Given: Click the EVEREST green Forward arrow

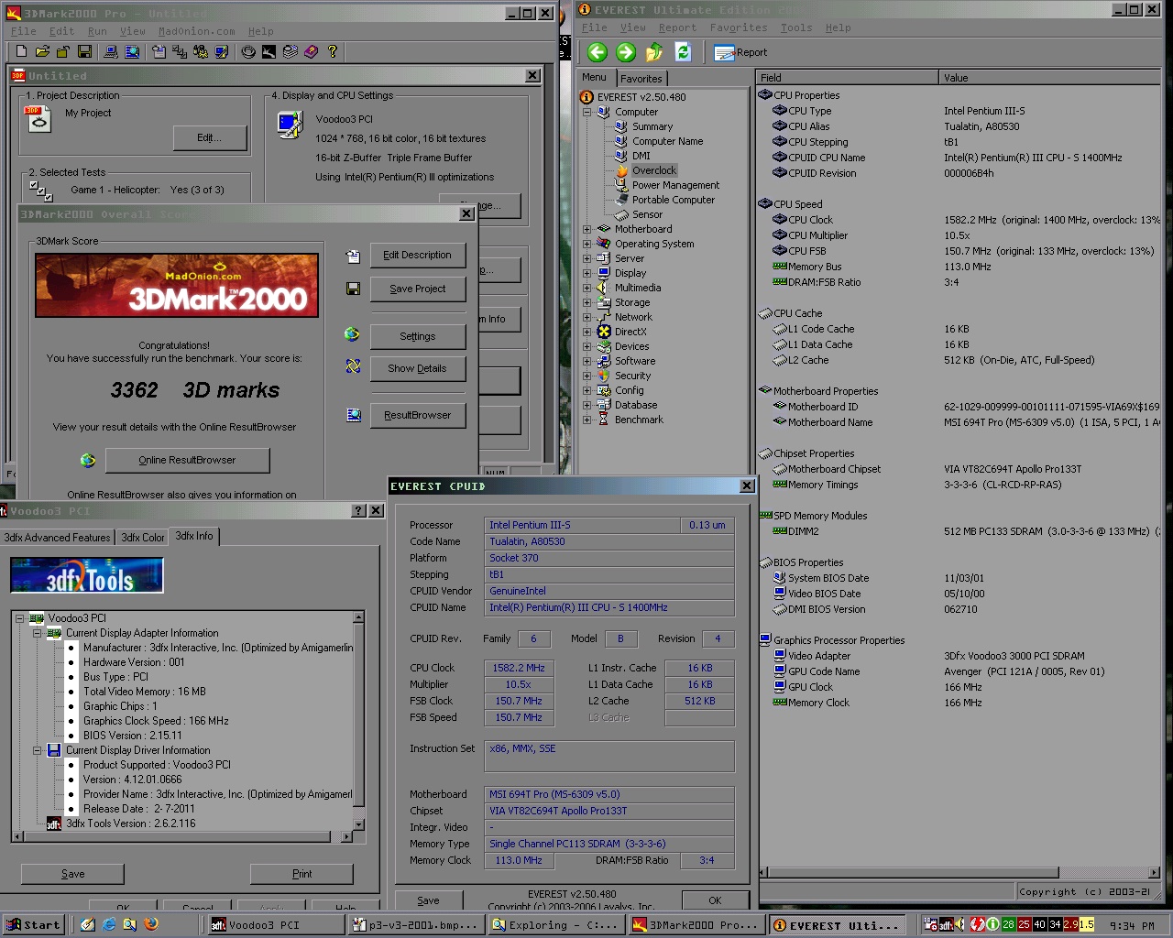Looking at the screenshot, I should click(x=626, y=52).
